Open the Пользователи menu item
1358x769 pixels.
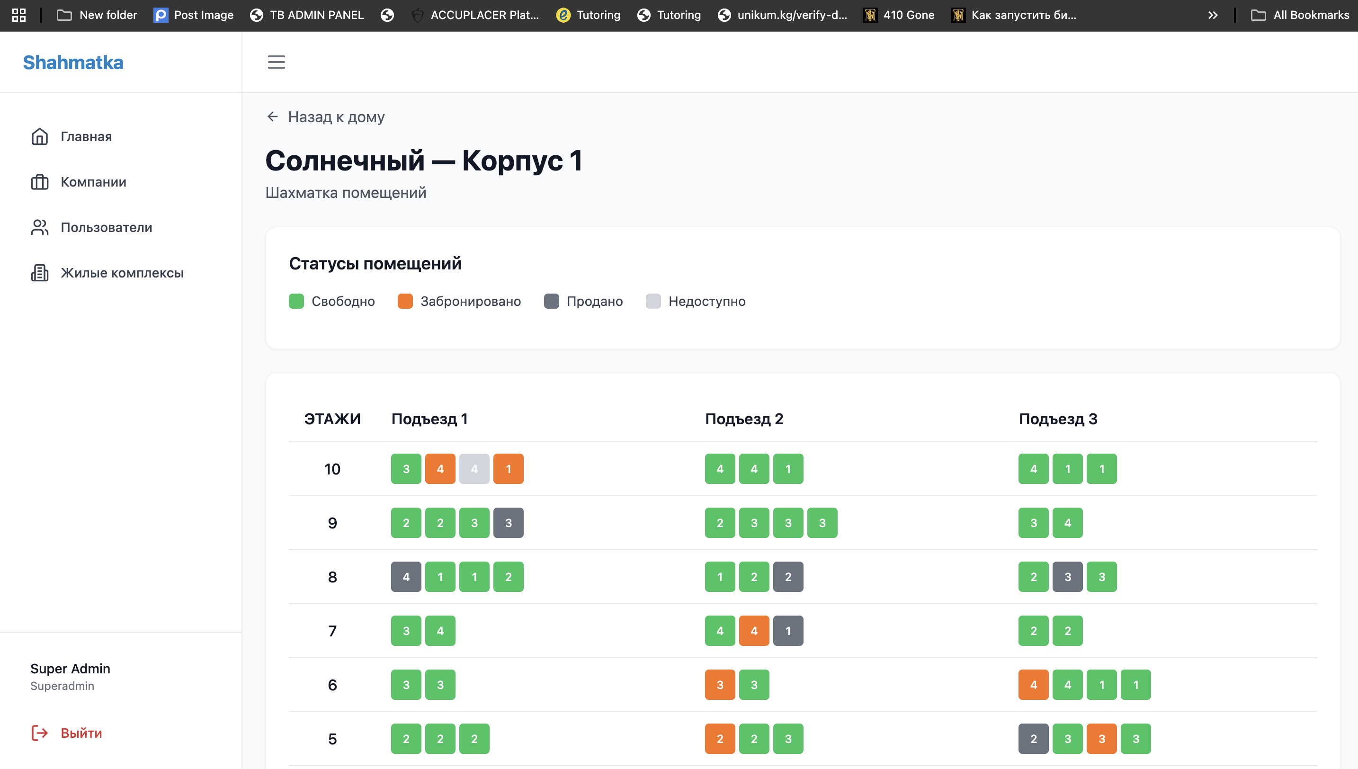(x=106, y=227)
